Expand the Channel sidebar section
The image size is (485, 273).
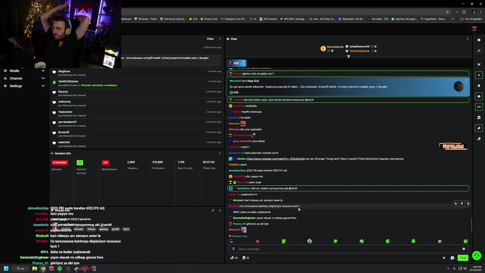43,78
